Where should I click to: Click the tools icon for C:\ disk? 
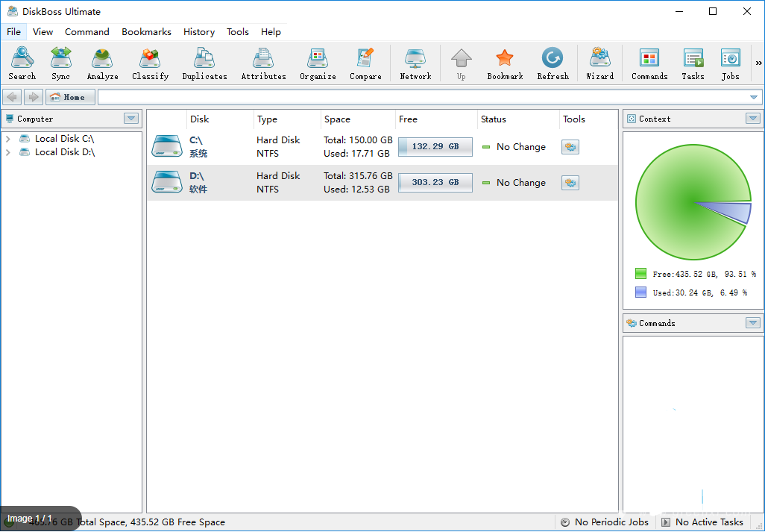coord(570,147)
